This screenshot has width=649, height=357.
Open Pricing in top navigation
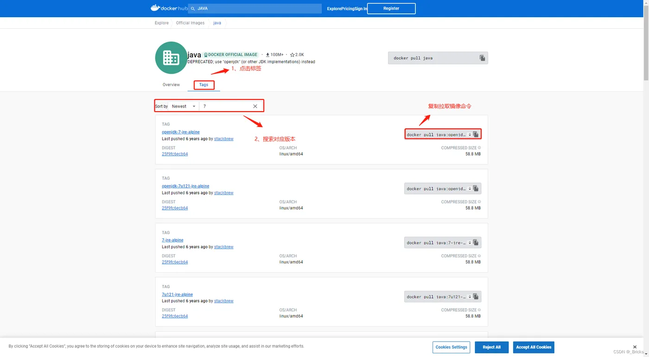tap(348, 8)
